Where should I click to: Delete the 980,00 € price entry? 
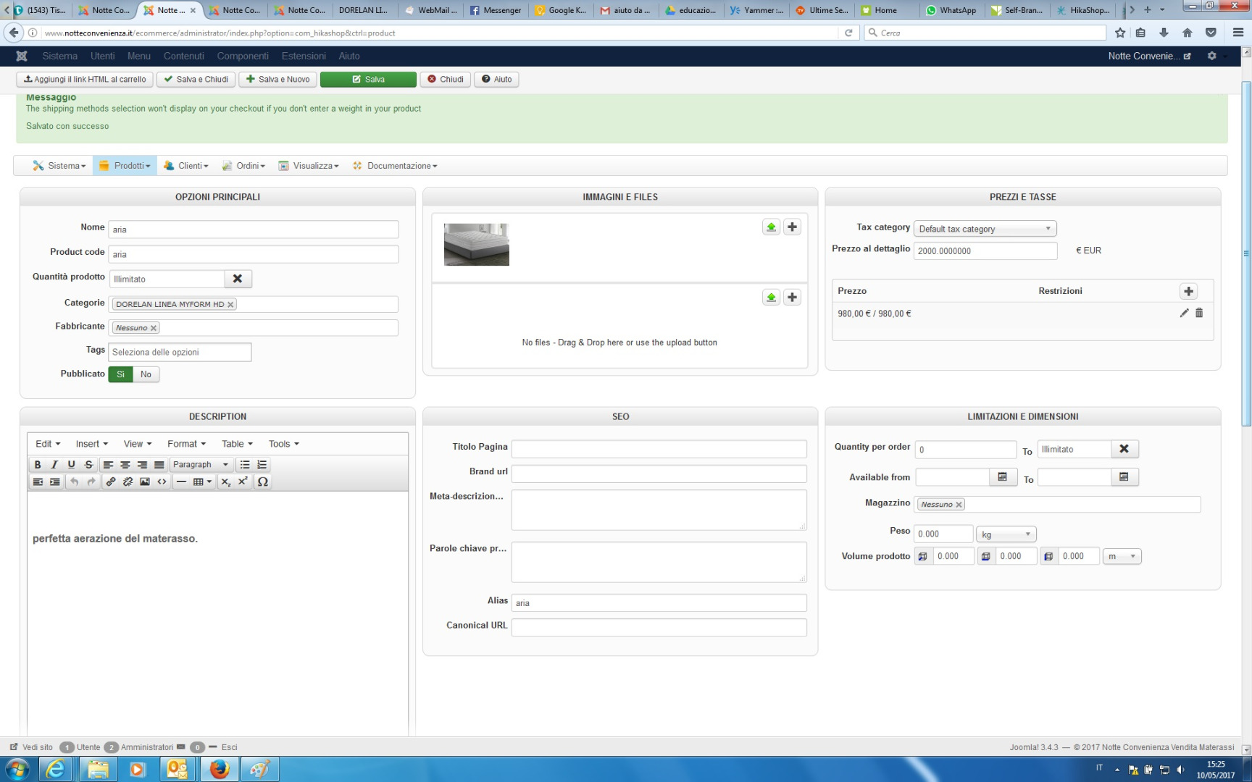click(x=1199, y=313)
